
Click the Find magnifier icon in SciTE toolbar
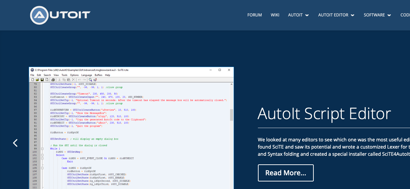[90, 80]
